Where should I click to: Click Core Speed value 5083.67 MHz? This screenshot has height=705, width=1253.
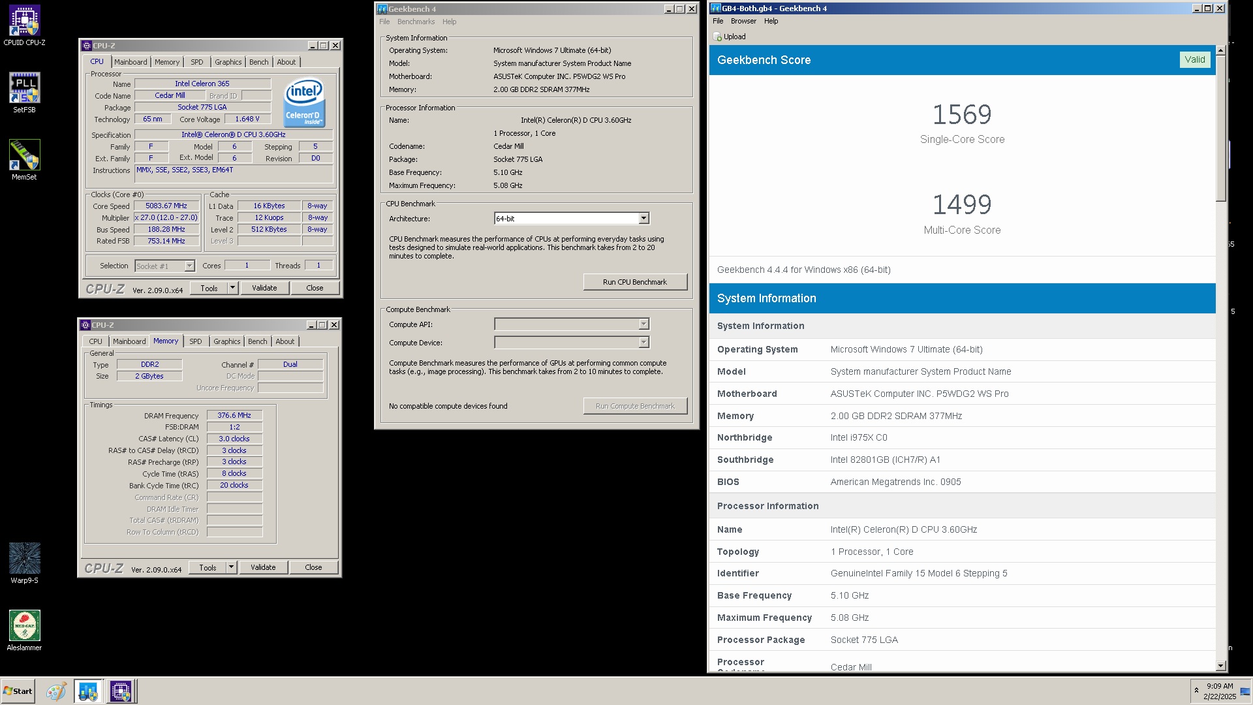(166, 206)
